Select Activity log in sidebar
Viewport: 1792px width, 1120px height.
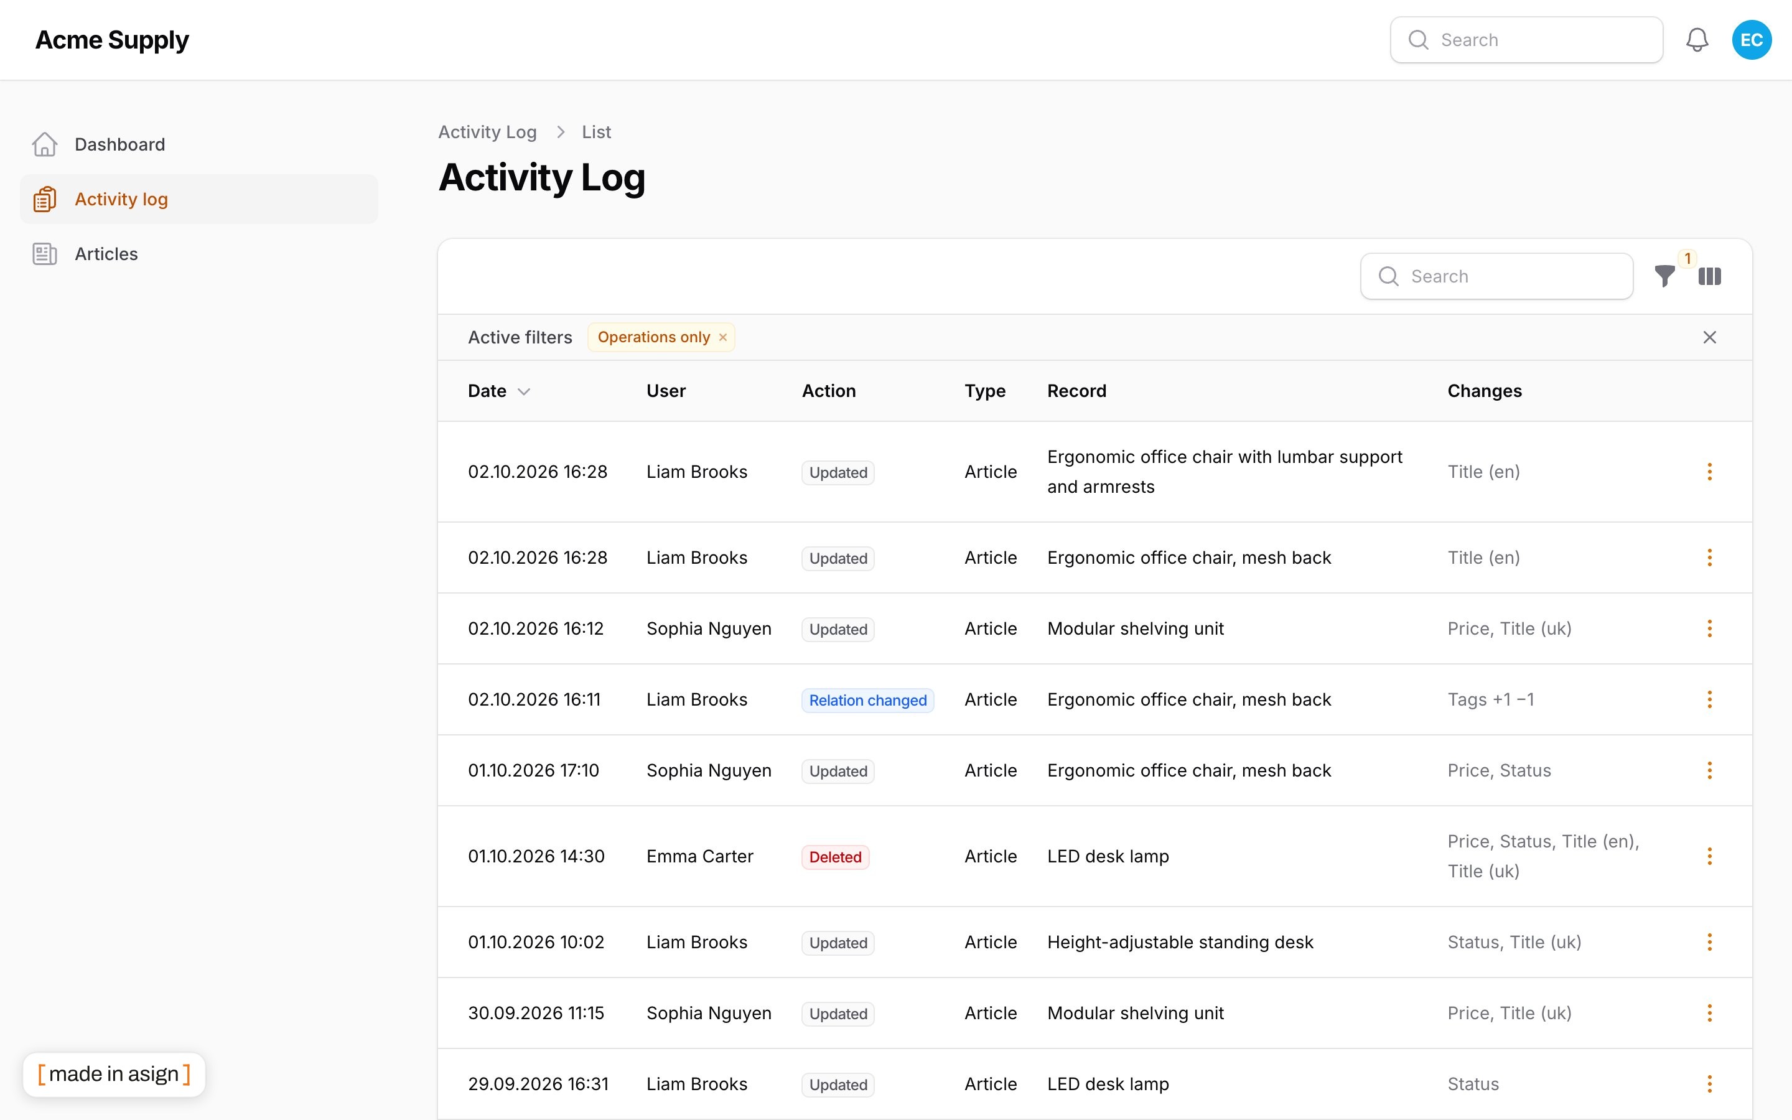(198, 199)
